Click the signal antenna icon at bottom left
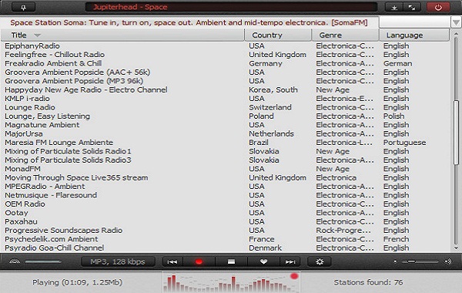The height and width of the screenshot is (293, 462). (15, 261)
